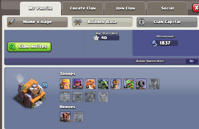Image resolution: width=199 pixels, height=129 pixels.
Task: Go to the Social tab
Action: pos(167,8)
